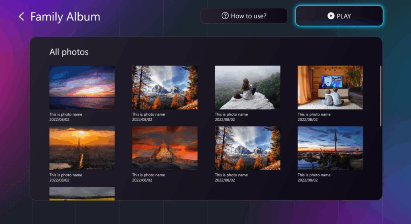This screenshot has height=224, width=411.
Task: Select the TV tower at dusk photo
Action: [x=330, y=148]
